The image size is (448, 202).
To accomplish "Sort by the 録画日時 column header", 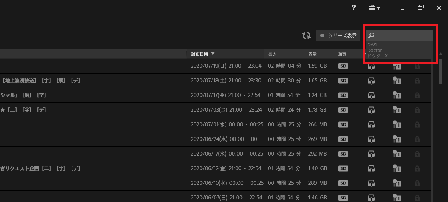I will coord(200,54).
